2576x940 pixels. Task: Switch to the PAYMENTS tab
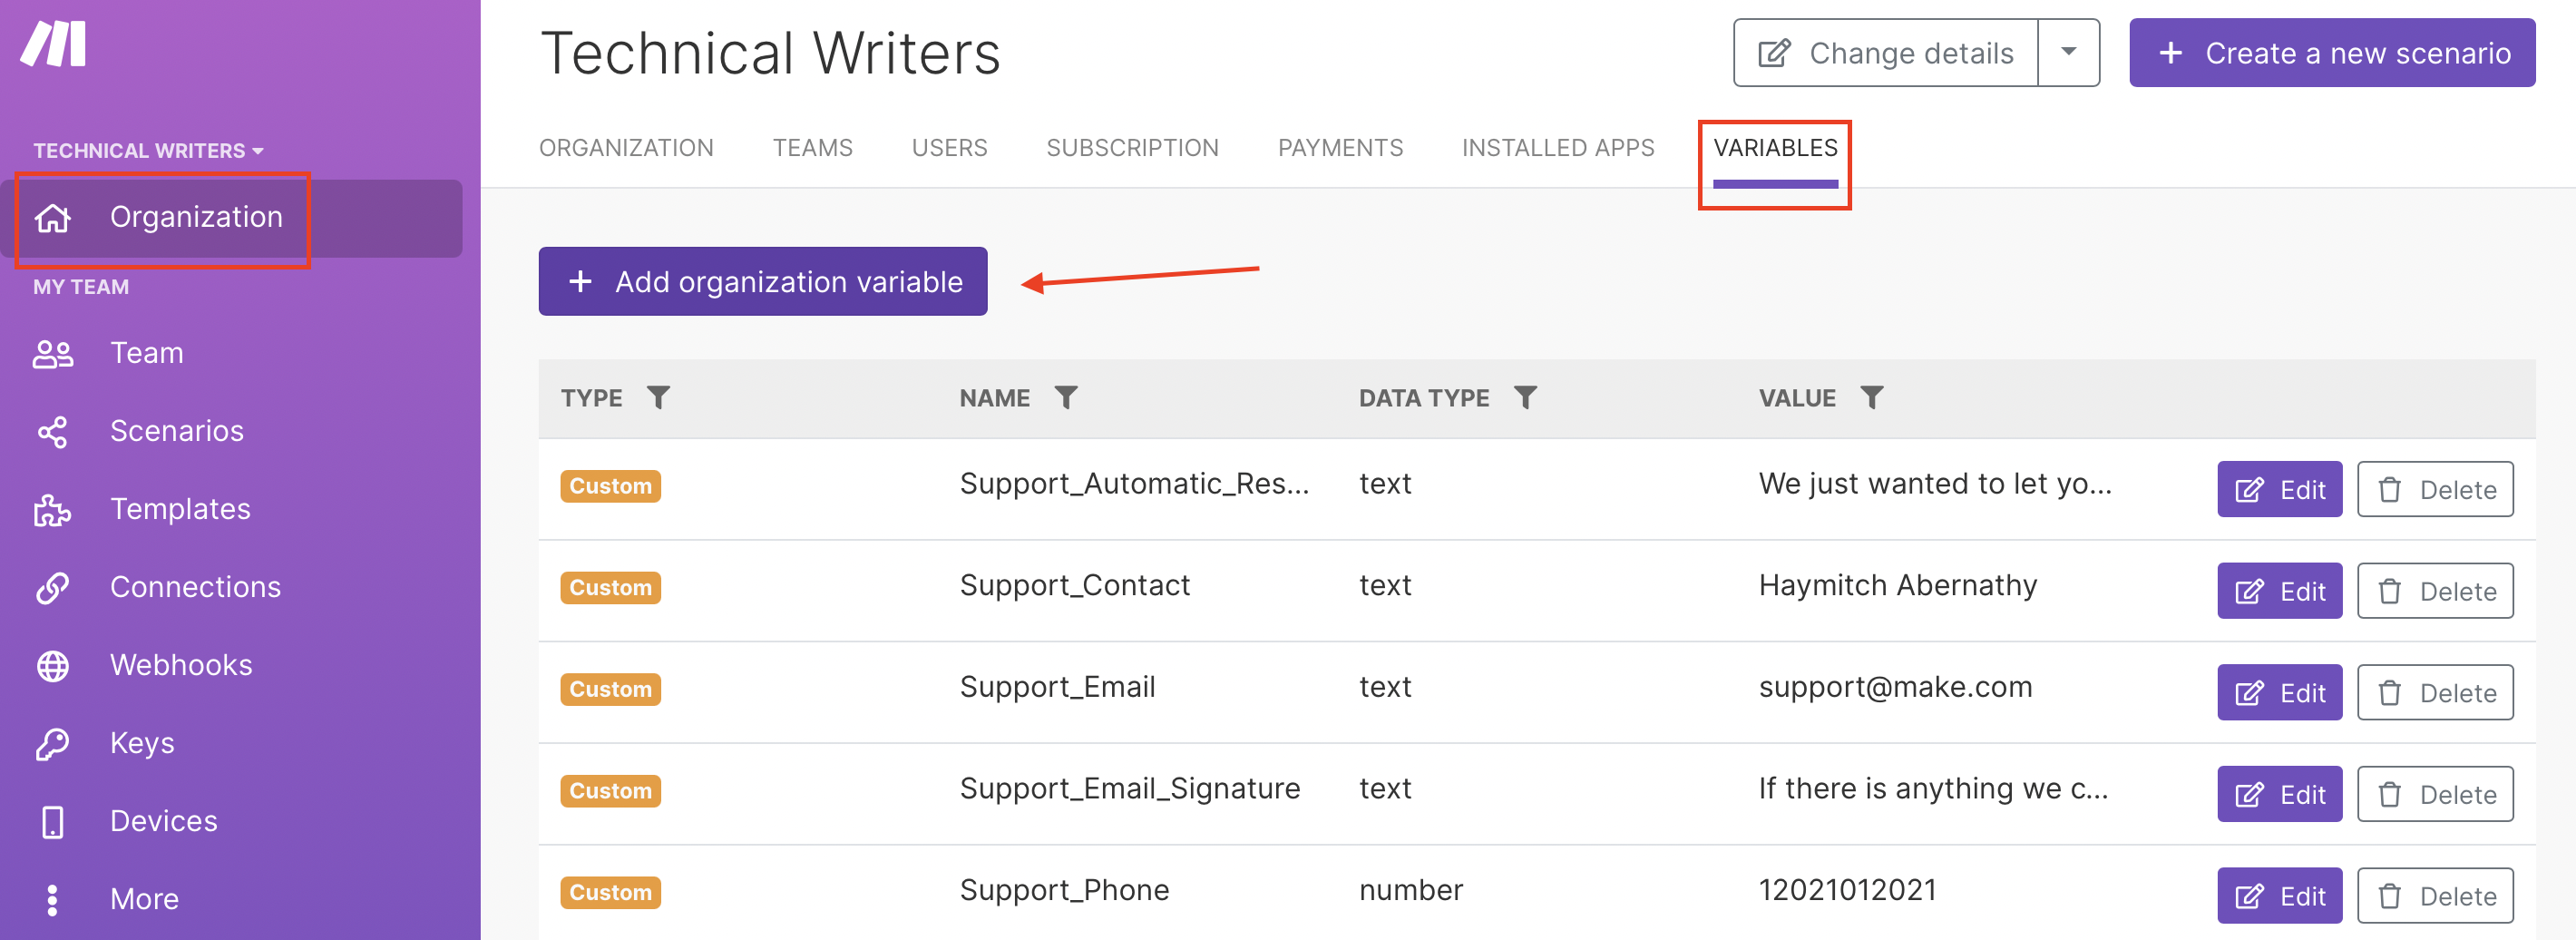click(x=1340, y=148)
